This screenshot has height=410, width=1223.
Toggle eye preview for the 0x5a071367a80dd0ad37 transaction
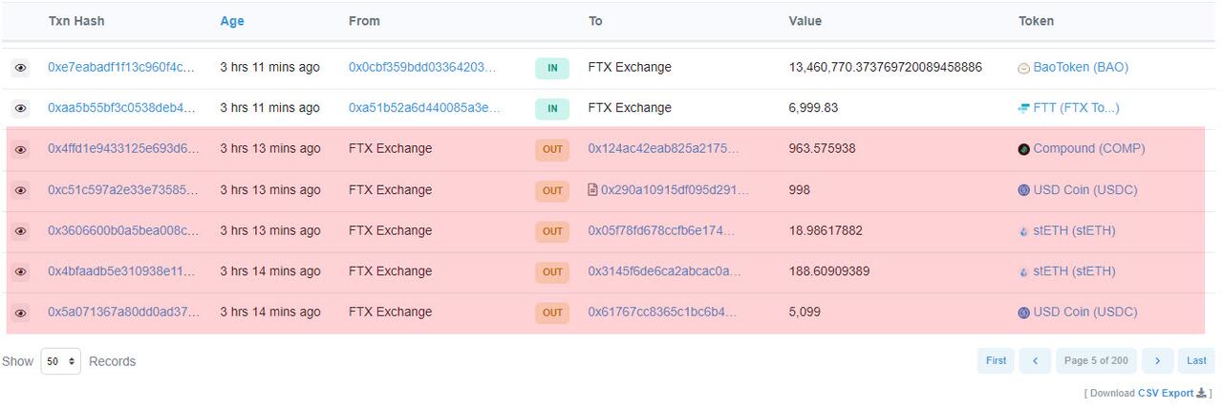click(x=20, y=313)
